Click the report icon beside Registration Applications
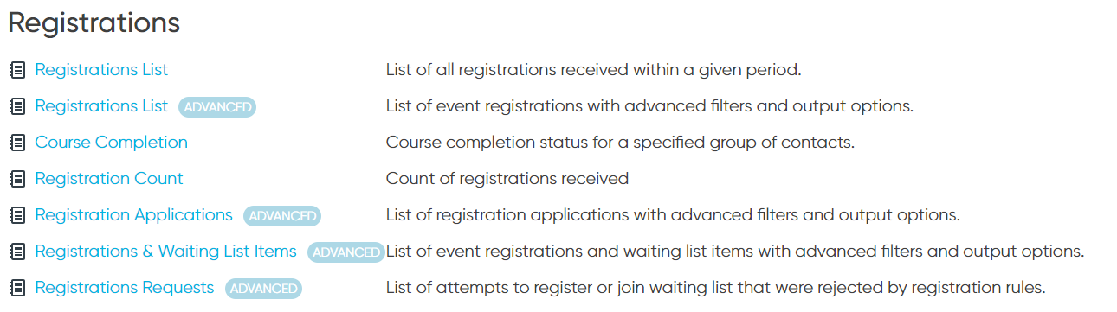This screenshot has height=312, width=1117. 17,215
